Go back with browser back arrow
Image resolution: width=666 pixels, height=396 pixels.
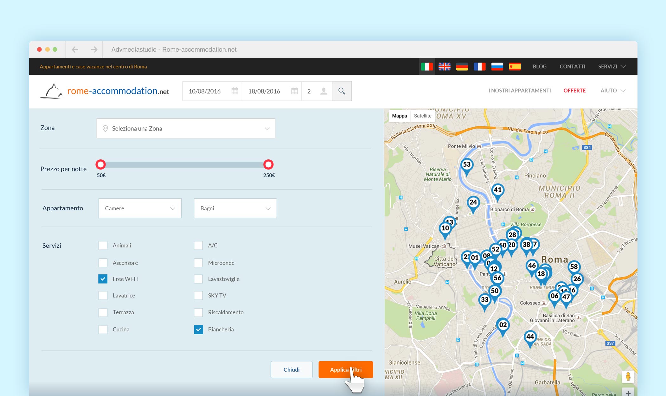pyautogui.click(x=75, y=49)
